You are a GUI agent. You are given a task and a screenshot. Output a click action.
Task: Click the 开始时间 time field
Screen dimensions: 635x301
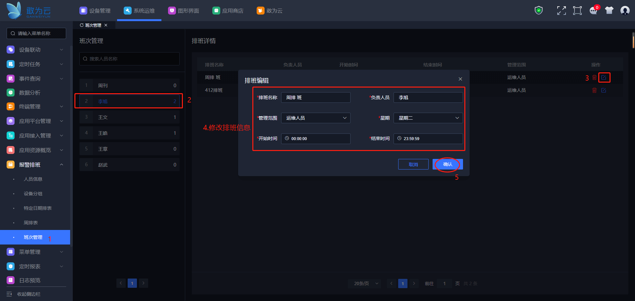[316, 139]
